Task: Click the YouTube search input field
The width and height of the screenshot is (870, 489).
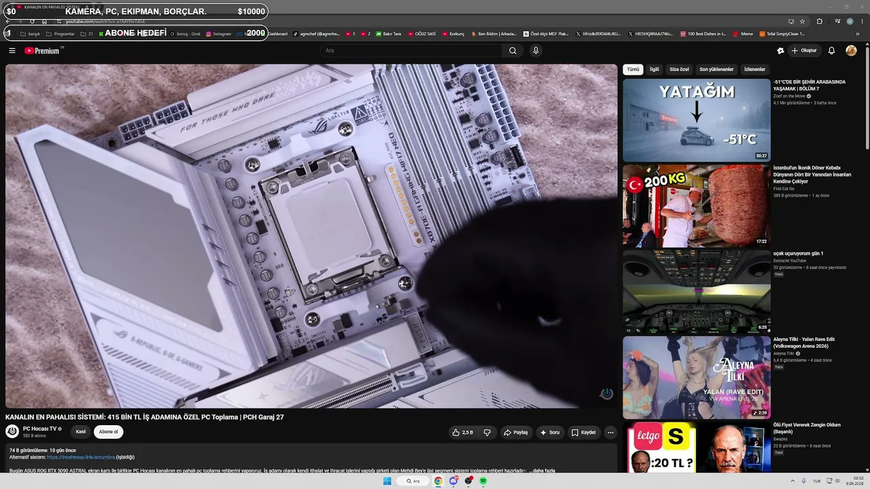Action: pos(411,50)
